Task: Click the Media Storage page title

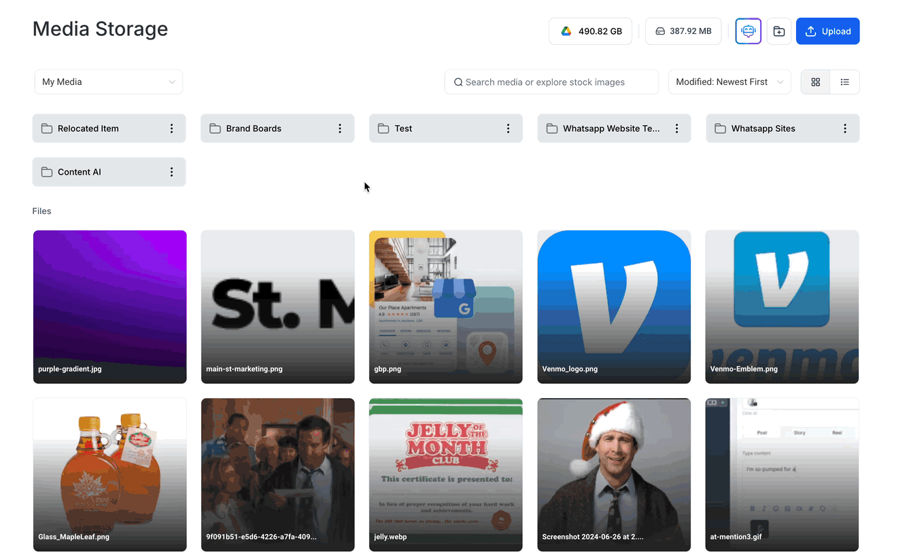Action: pos(100,29)
